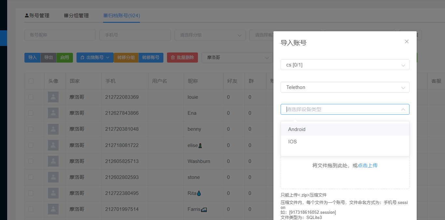Switch to 账号管理 tab
This screenshot has width=445, height=220.
point(37,16)
